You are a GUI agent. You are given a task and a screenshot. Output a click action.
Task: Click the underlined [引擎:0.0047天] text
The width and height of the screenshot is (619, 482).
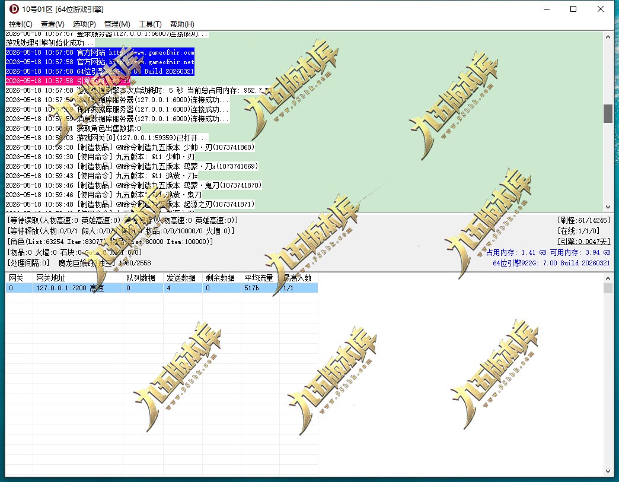pyautogui.click(x=584, y=242)
